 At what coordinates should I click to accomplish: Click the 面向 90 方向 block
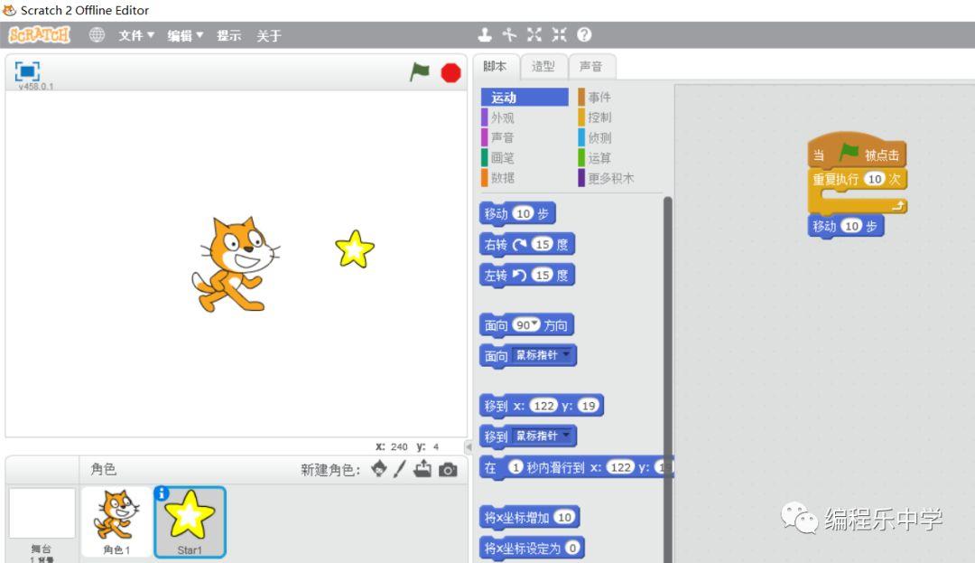[x=526, y=324]
